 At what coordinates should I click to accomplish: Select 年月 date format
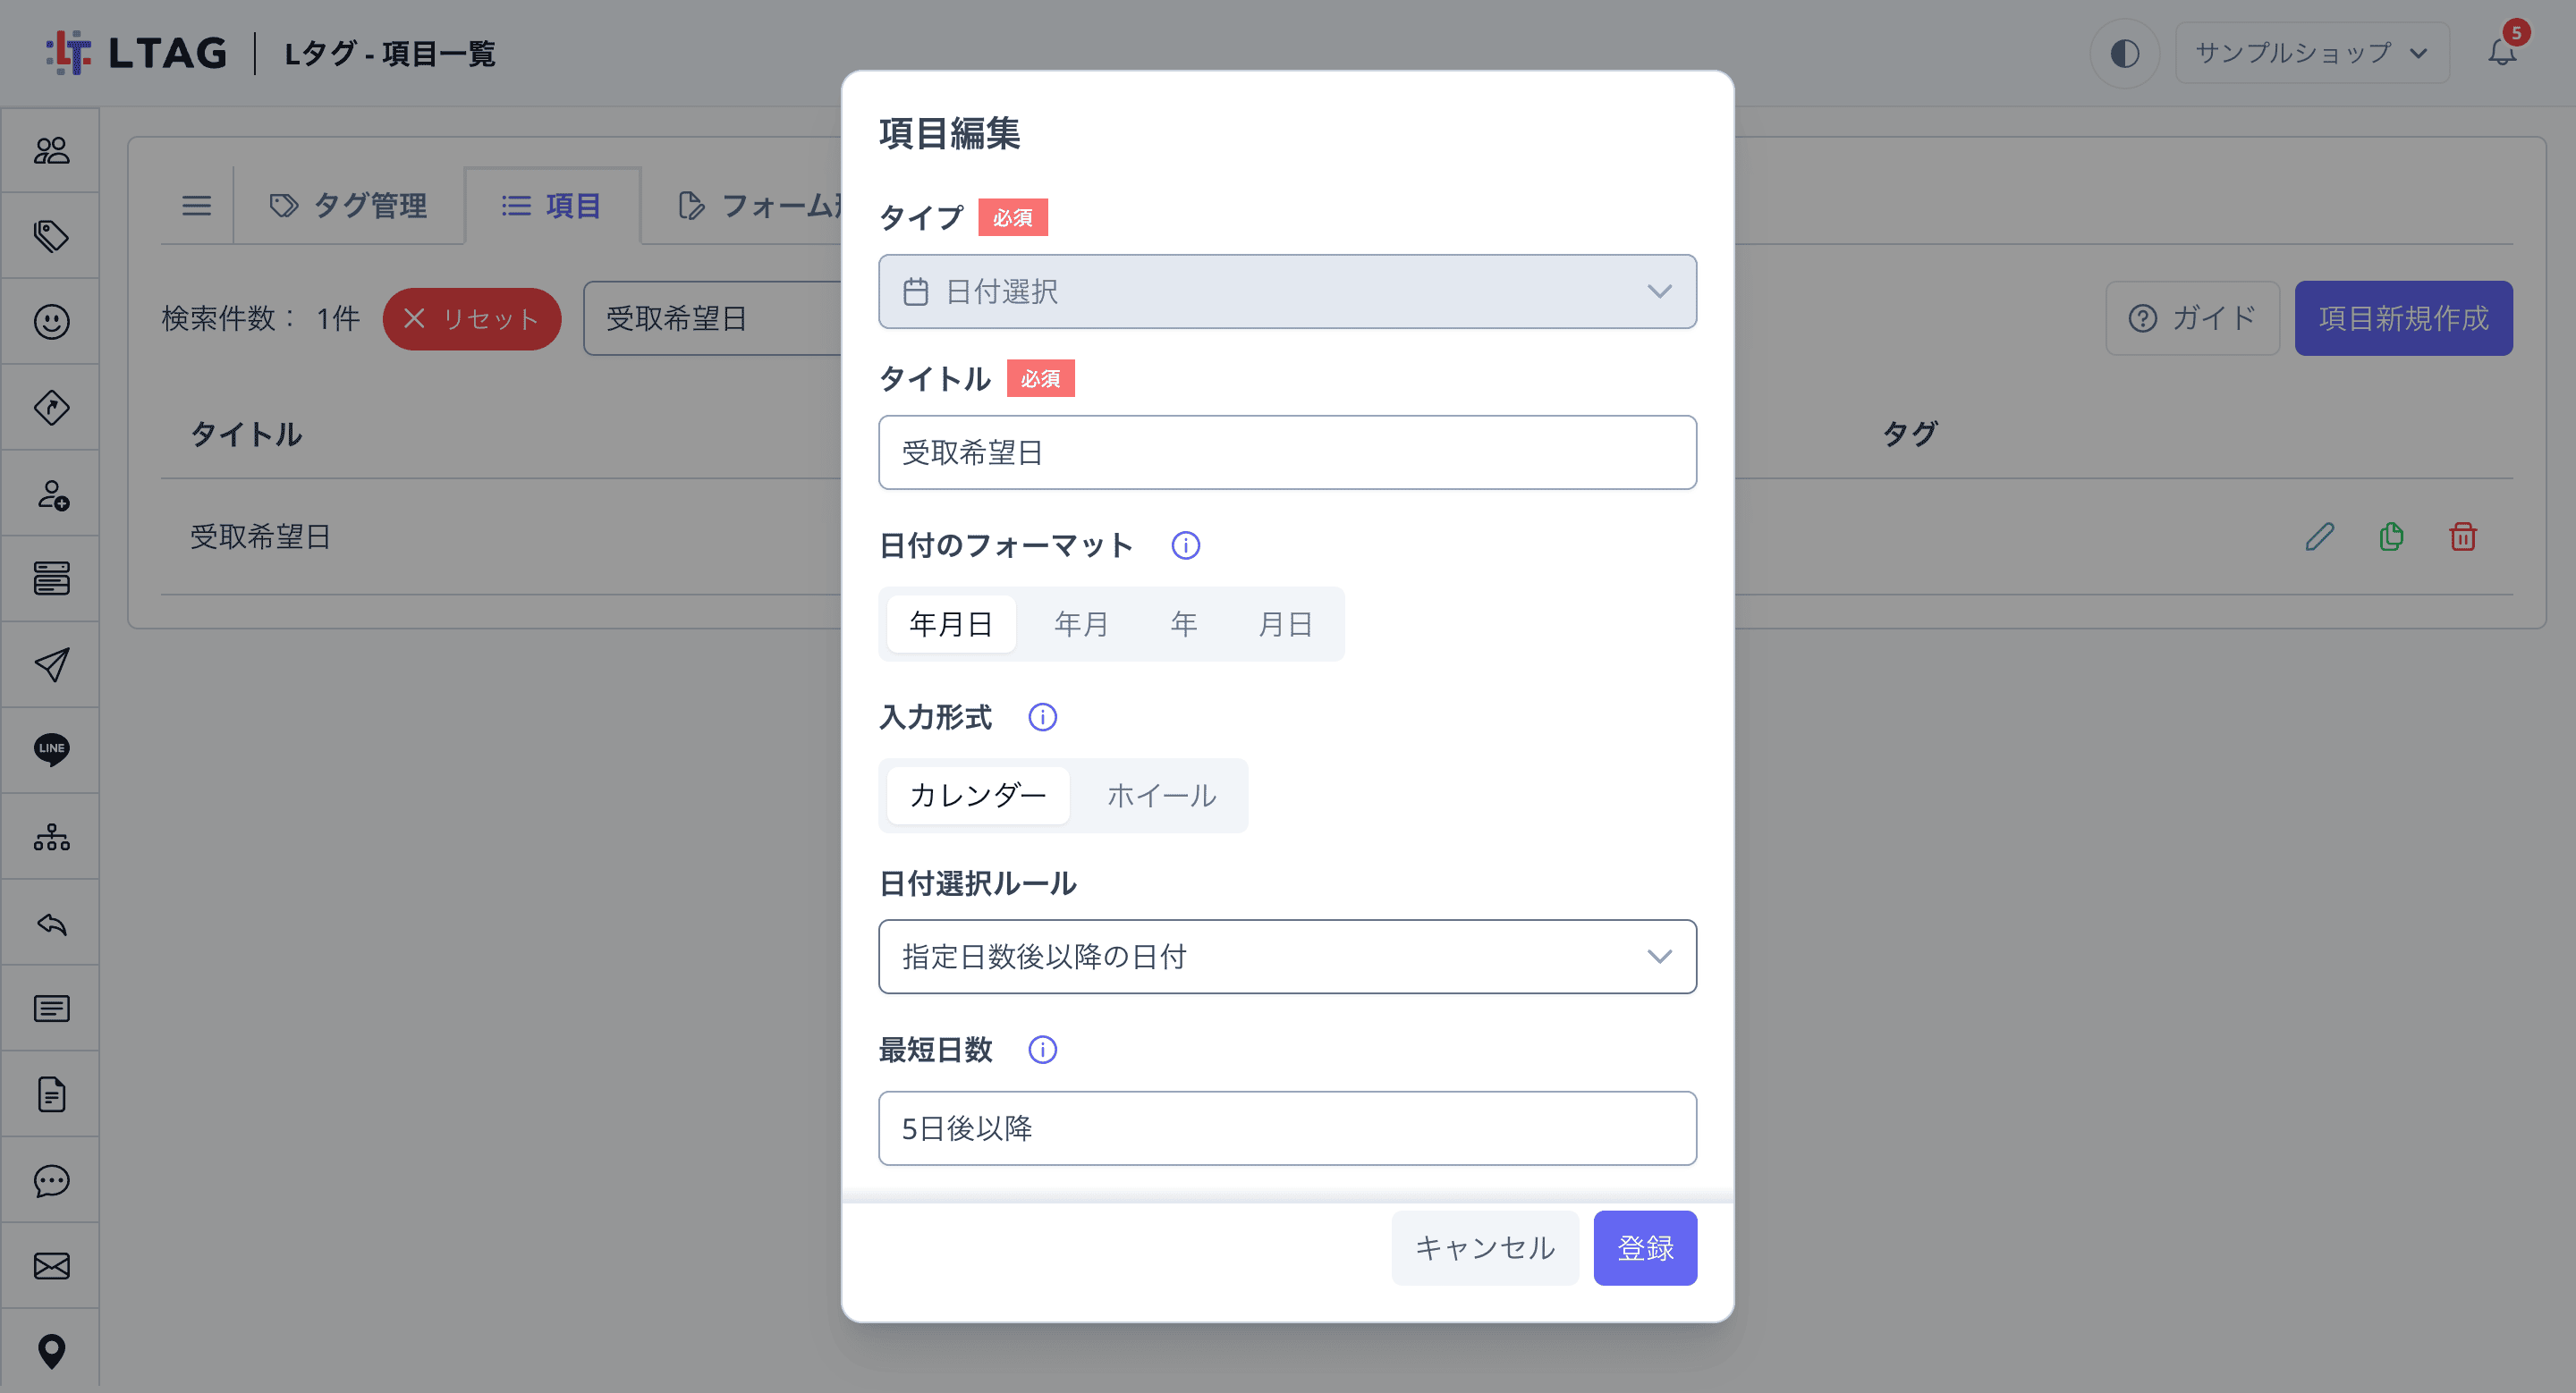tap(1081, 625)
